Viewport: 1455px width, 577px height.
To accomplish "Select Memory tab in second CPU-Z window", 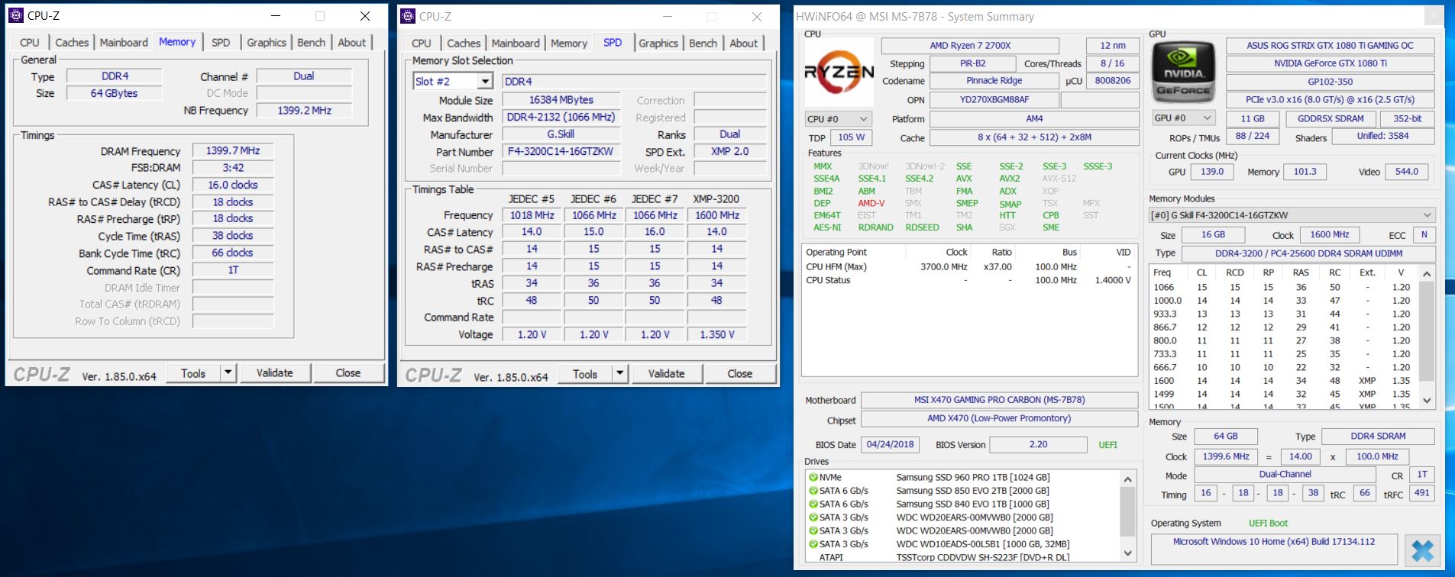I will 569,44.
